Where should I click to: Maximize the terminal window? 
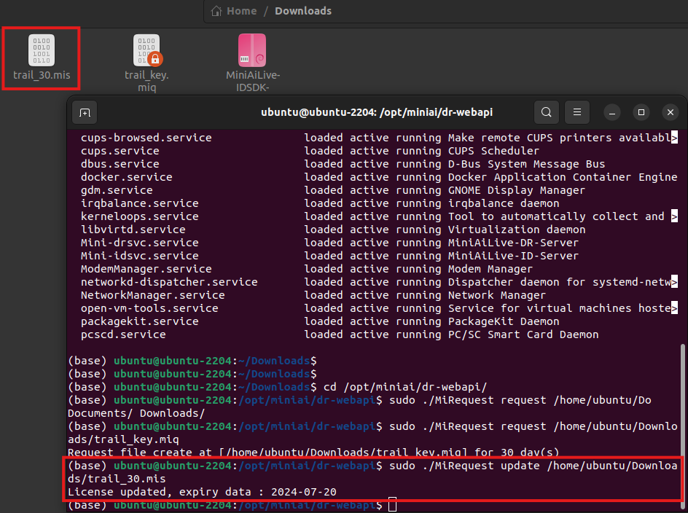[x=641, y=112]
